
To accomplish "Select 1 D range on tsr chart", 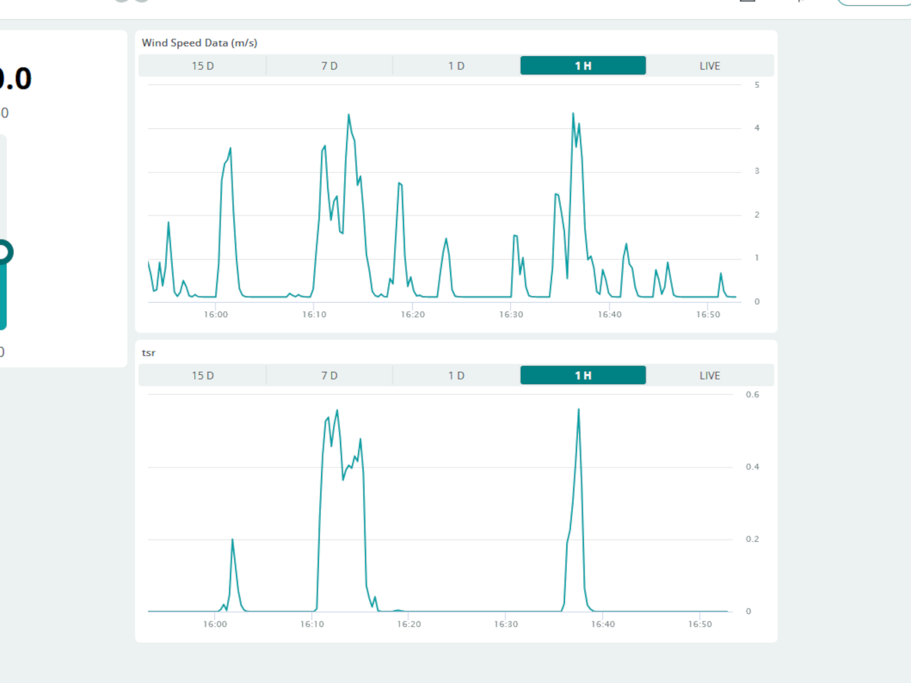I will (456, 376).
